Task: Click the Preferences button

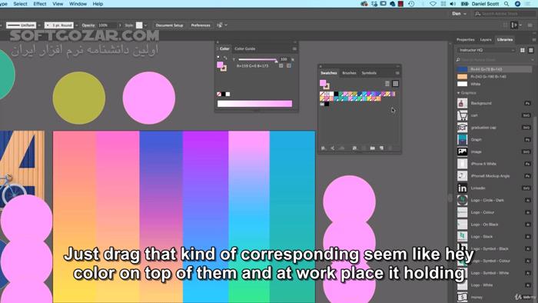Action: [201, 25]
